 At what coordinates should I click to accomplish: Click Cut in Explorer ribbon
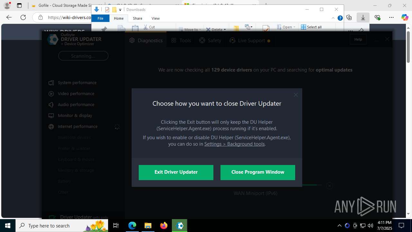tap(149, 27)
